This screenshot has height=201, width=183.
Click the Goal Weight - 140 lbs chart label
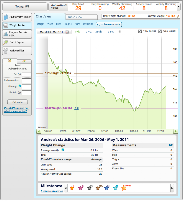coord(58,108)
